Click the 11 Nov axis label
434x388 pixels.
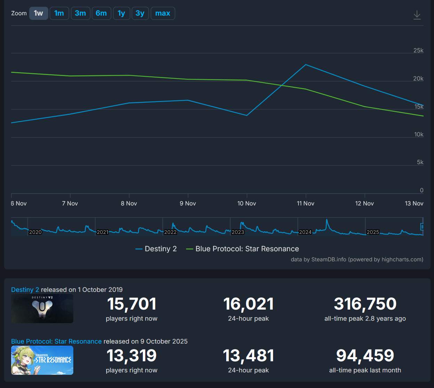(306, 203)
